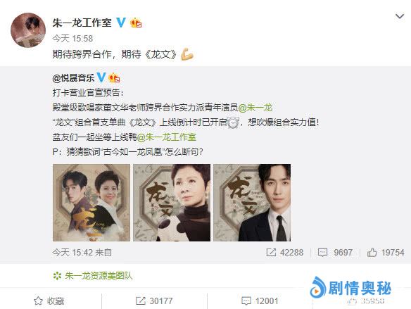Open 朱一龙工作室 profile avatar
The image size is (411, 309).
click(28, 30)
